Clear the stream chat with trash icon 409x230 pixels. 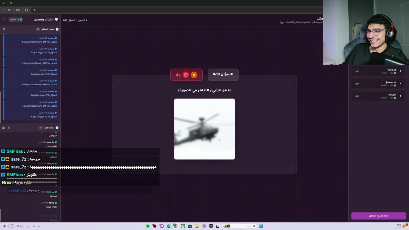click(9, 128)
